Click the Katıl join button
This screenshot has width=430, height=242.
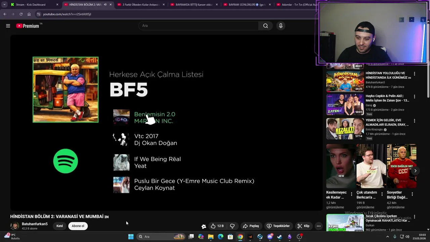pyautogui.click(x=59, y=226)
